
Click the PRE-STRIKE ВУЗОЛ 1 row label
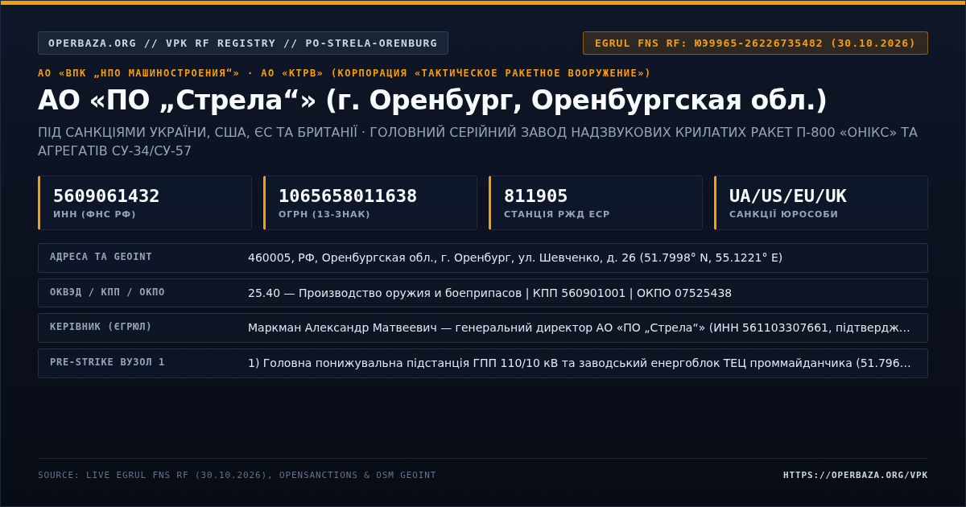click(x=107, y=362)
